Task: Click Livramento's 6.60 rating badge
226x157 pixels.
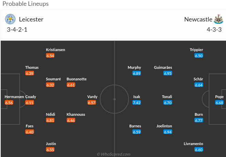Action: point(199,150)
